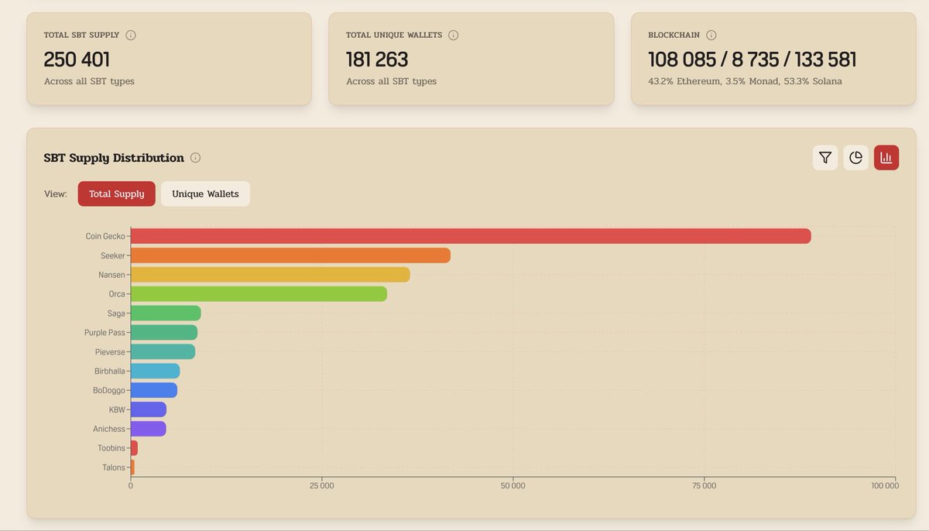This screenshot has width=929, height=531.
Task: Open the filter icon in SBT Supply Distribution
Action: coord(825,158)
